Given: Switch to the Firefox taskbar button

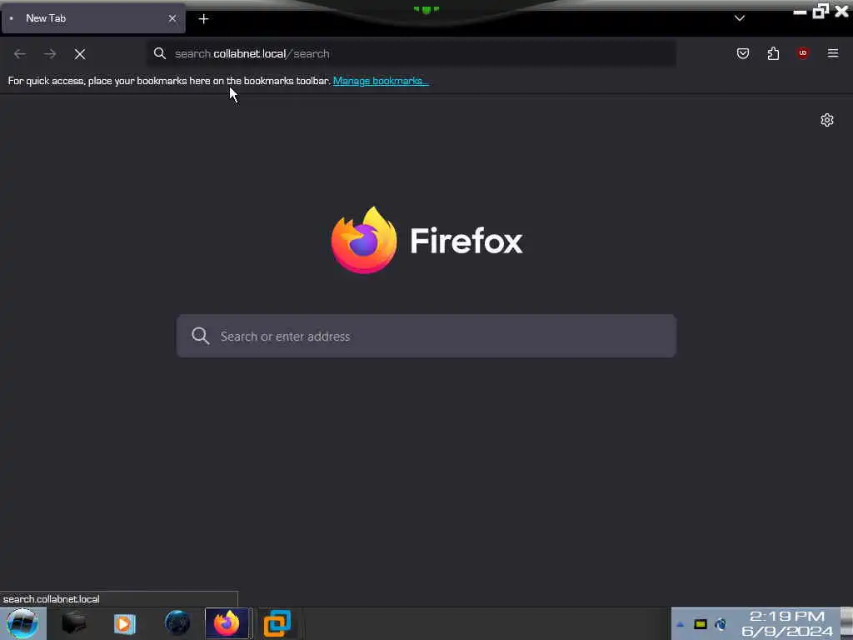Looking at the screenshot, I should click(227, 623).
